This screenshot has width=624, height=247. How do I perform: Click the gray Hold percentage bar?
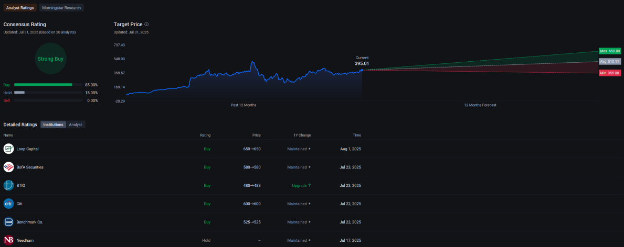pyautogui.click(x=19, y=93)
